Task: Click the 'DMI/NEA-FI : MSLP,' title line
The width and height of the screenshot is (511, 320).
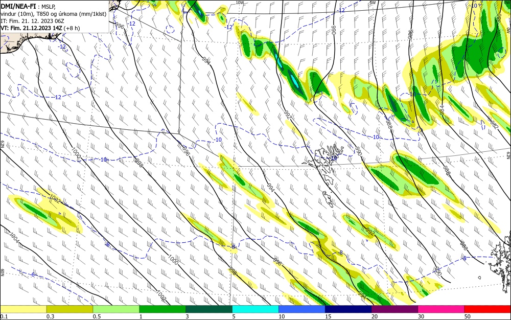Action: pyautogui.click(x=29, y=6)
